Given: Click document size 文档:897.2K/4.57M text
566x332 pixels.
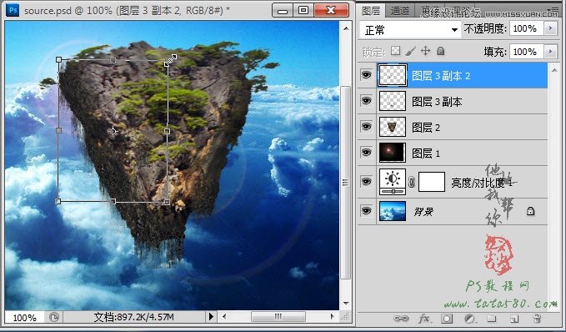Looking at the screenshot, I should (134, 317).
